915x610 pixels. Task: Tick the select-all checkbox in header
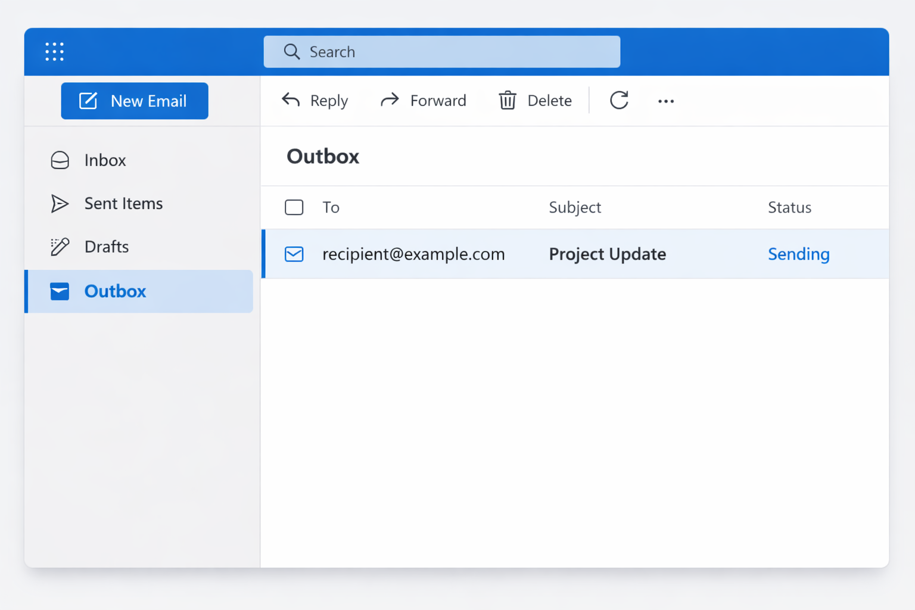click(x=294, y=207)
